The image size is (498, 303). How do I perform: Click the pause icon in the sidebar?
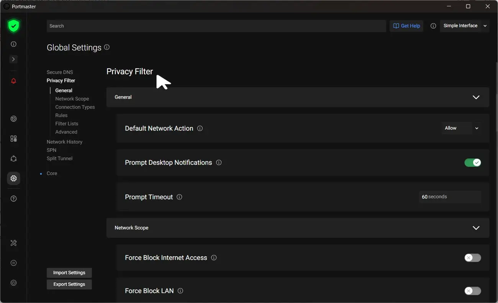point(13,263)
